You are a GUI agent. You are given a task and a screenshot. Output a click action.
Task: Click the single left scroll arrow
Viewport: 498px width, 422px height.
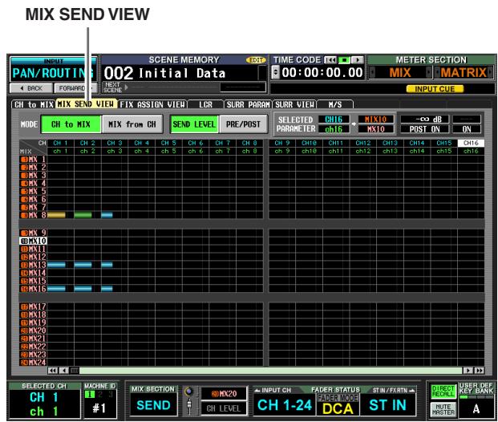pos(64,371)
